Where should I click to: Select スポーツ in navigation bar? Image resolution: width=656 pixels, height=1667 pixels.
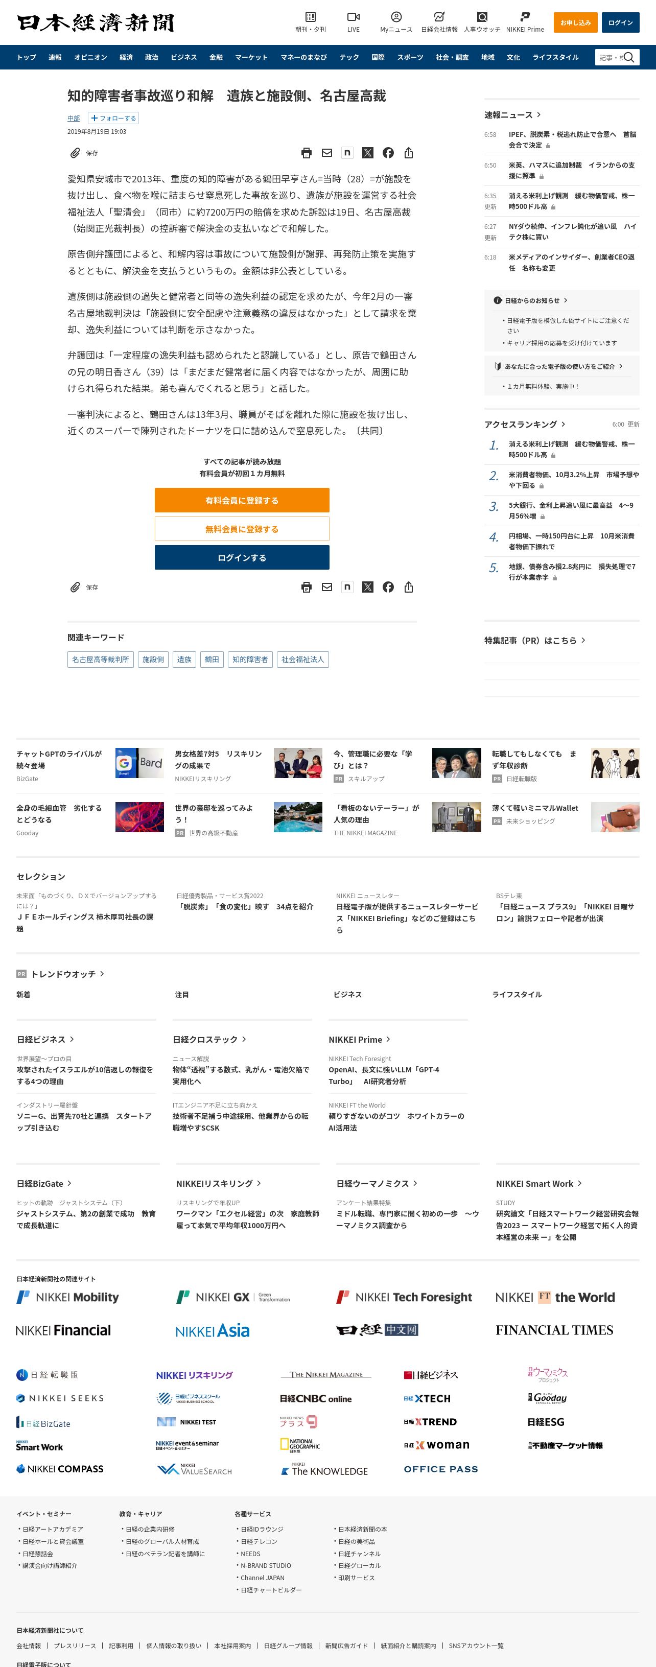coord(410,57)
